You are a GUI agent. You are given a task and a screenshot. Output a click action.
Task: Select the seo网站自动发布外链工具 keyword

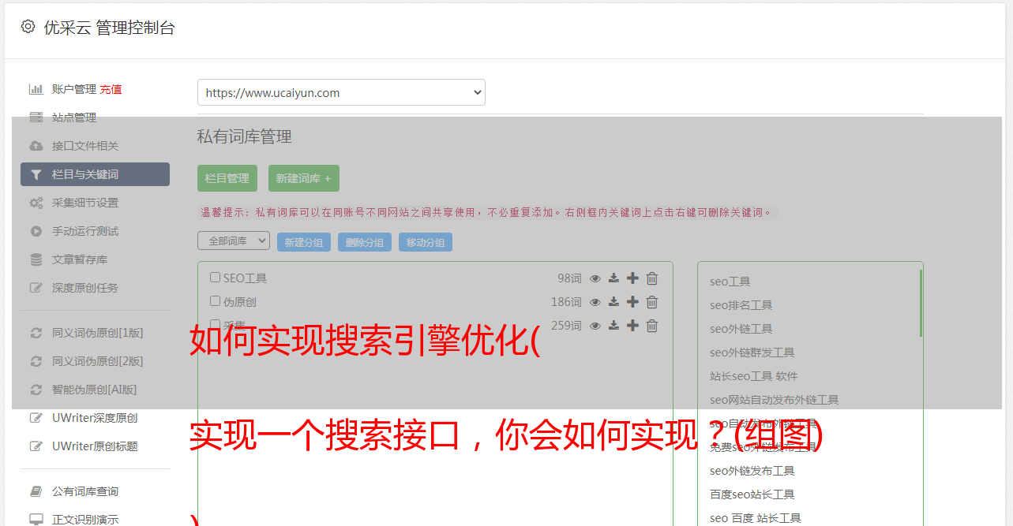tap(775, 400)
